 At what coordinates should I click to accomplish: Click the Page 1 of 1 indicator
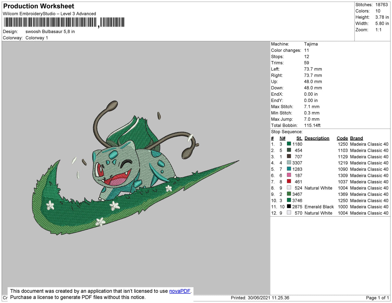pyautogui.click(x=377, y=298)
